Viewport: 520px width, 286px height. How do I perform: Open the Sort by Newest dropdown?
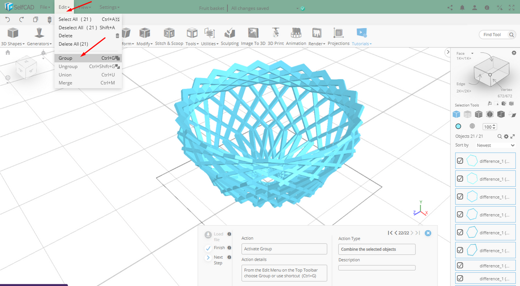pos(494,145)
